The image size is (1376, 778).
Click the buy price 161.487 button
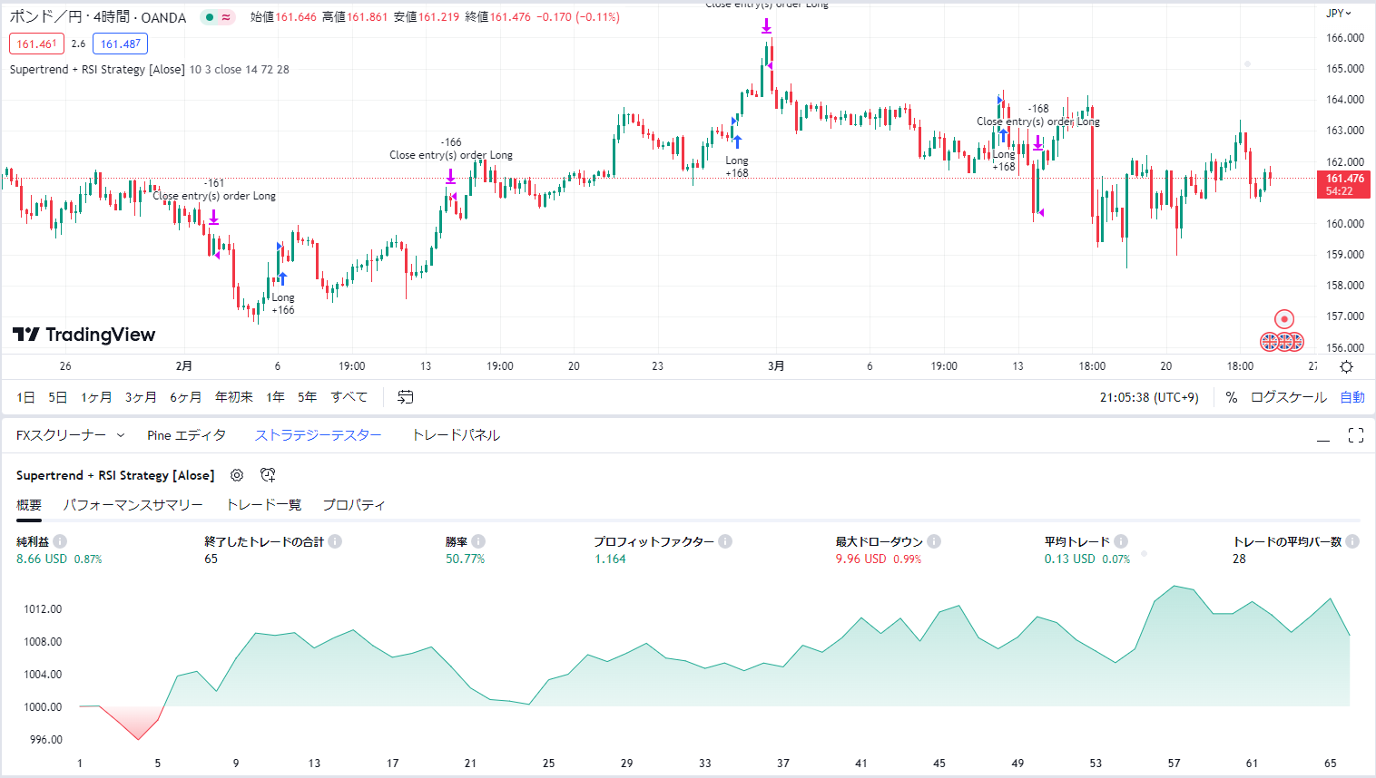click(x=120, y=44)
